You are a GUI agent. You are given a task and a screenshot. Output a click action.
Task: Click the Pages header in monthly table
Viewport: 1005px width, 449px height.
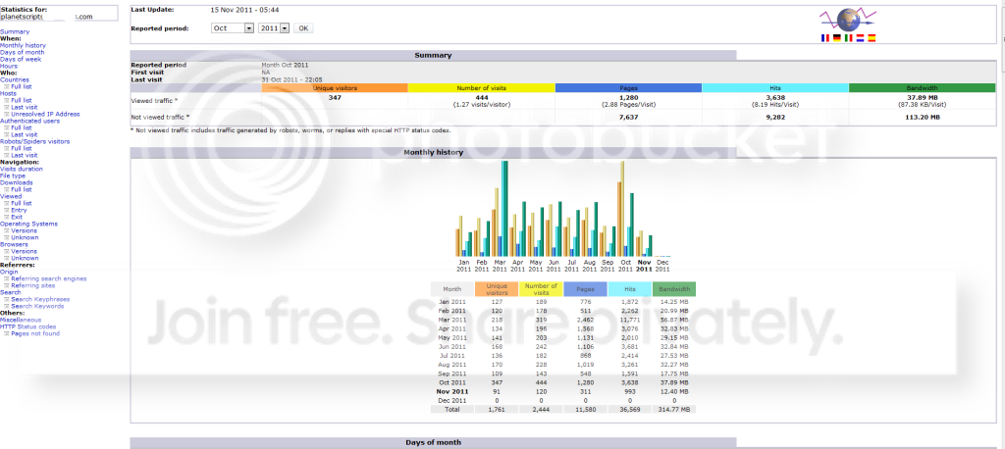pos(585,289)
